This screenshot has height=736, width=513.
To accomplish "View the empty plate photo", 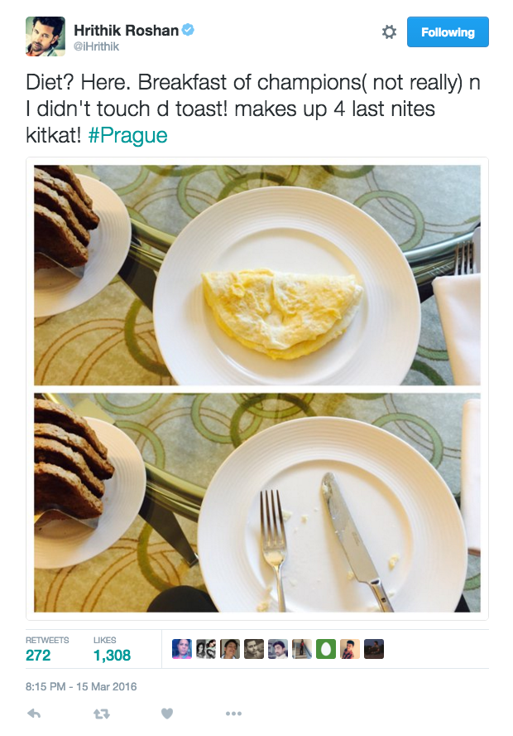I will coord(257,502).
